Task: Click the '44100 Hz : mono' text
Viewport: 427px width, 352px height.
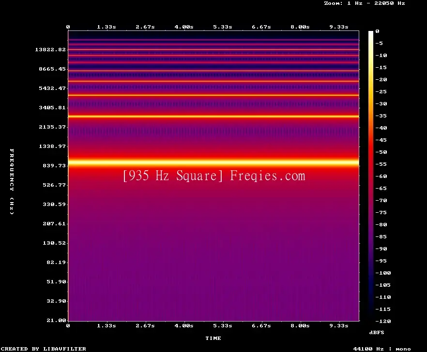Action: click(382, 349)
